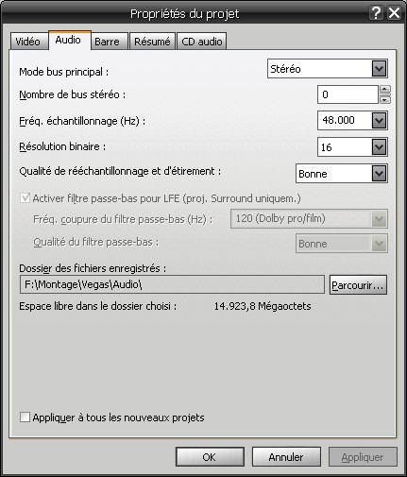Screen dimensions: 407x477
Task: Click the recorded files folder path field
Action: [x=172, y=284]
